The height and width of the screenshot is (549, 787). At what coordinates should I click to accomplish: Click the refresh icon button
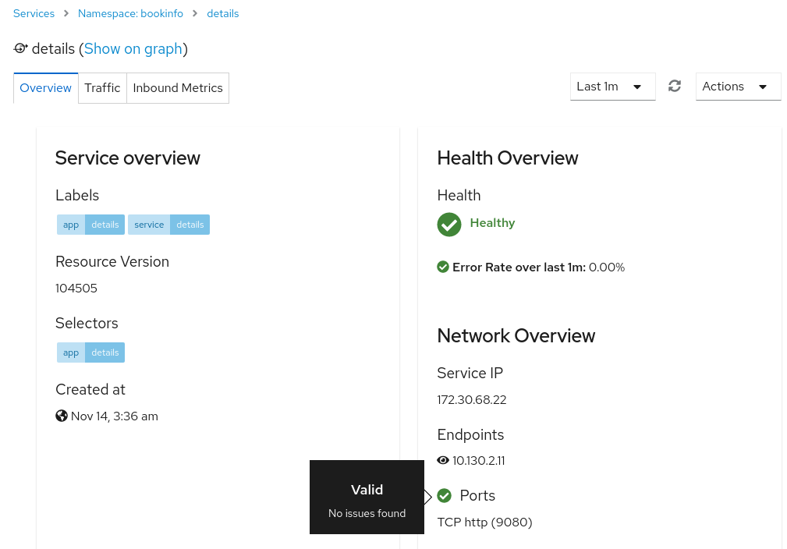[675, 87]
